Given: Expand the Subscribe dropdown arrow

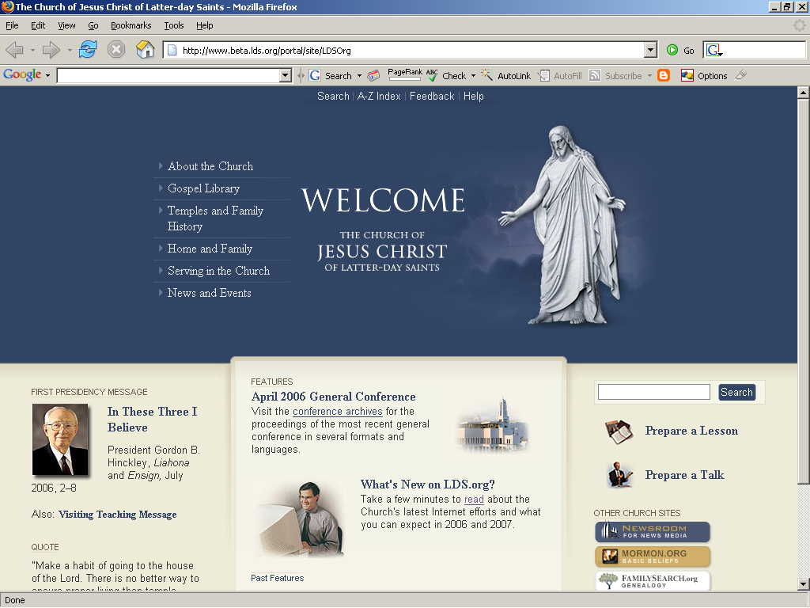Looking at the screenshot, I should (649, 76).
